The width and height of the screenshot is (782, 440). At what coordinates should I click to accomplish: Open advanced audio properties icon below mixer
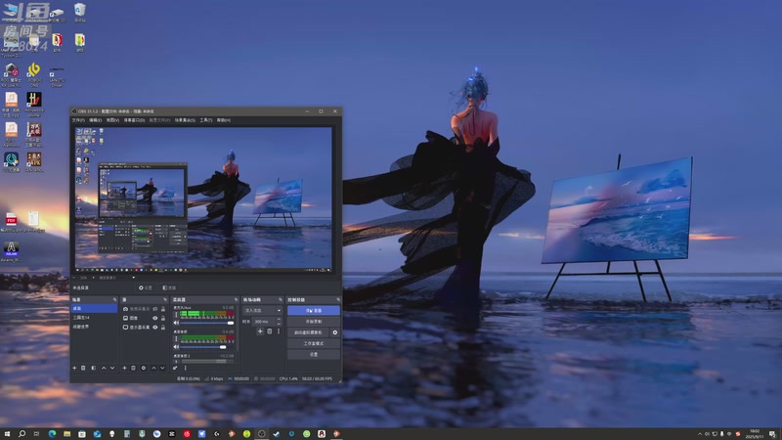tap(175, 369)
